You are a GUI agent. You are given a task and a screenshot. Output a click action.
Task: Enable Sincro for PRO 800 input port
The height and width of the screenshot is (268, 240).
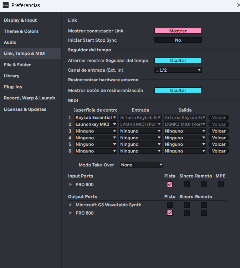click(187, 184)
